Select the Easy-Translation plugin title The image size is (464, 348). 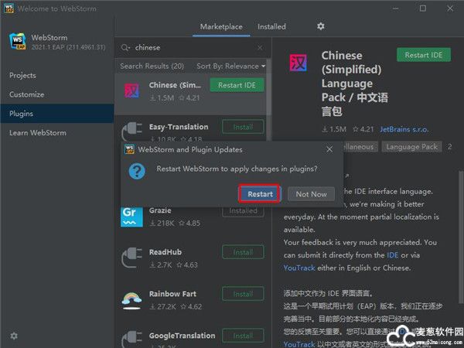(x=179, y=127)
